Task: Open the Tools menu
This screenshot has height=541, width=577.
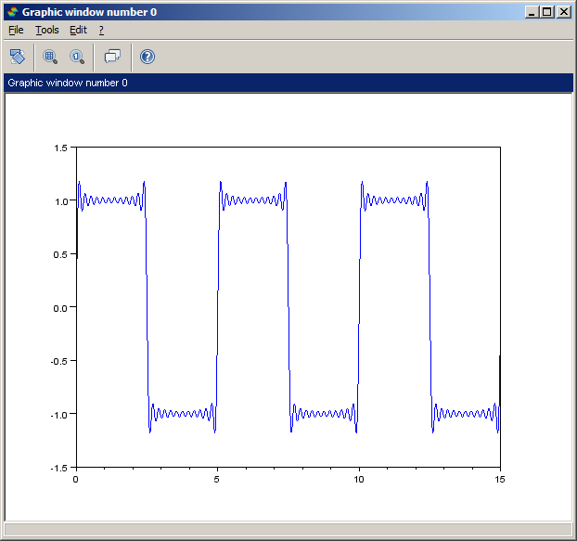Action: click(x=47, y=30)
